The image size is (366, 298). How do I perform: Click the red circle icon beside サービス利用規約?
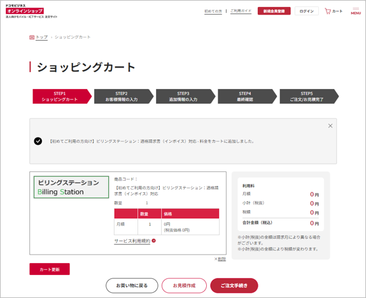(153, 241)
